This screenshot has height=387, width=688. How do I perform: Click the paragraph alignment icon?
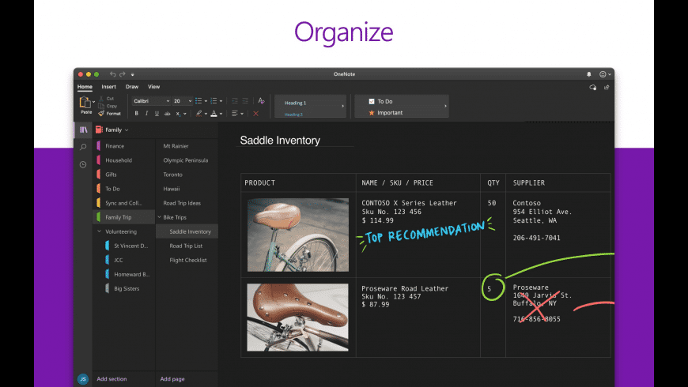pos(235,114)
